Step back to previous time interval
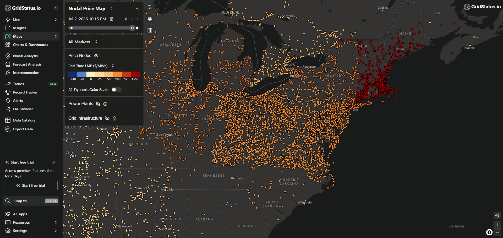The width and height of the screenshot is (503, 238). 125,19
